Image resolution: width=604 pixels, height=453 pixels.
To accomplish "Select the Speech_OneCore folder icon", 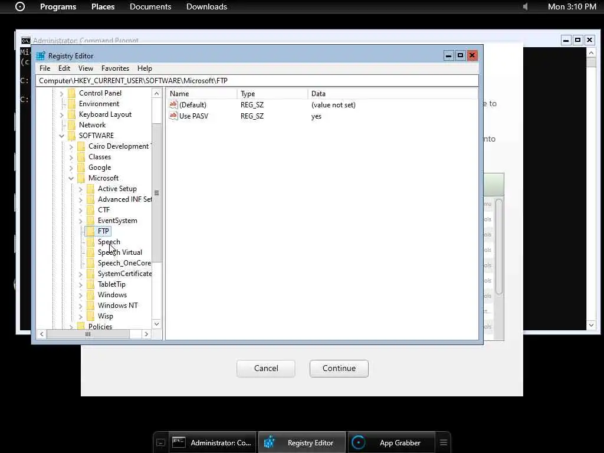I will pyautogui.click(x=90, y=262).
